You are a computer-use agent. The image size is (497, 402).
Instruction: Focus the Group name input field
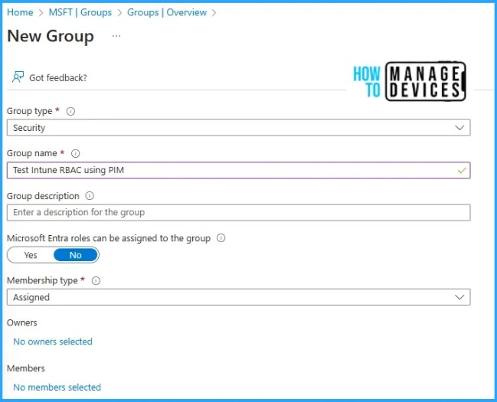(238, 170)
